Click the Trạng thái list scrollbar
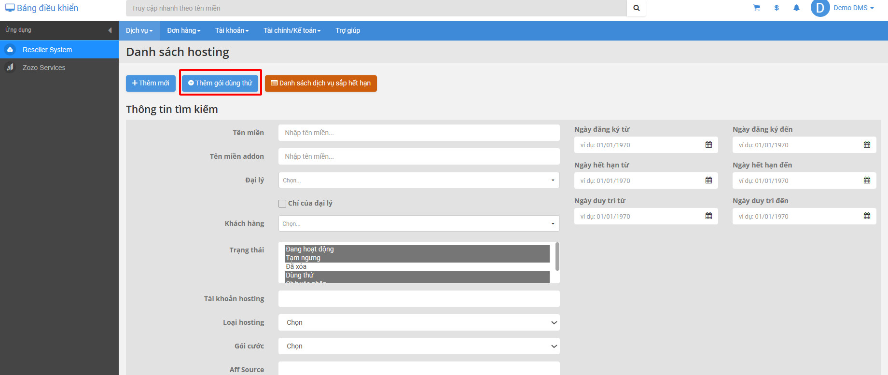888x375 pixels. point(557,256)
